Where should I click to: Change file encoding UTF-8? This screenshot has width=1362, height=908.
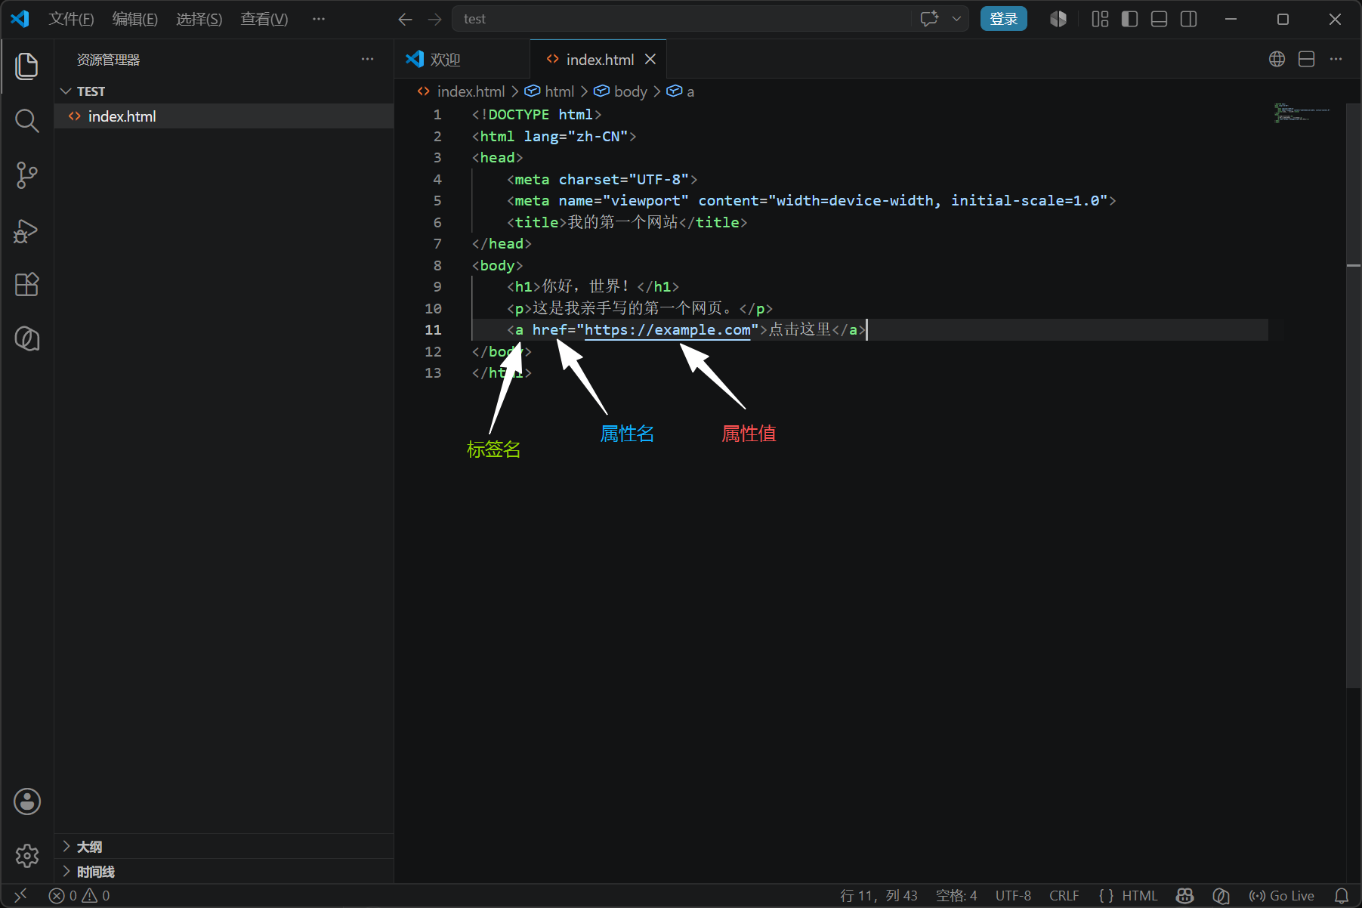[1013, 896]
